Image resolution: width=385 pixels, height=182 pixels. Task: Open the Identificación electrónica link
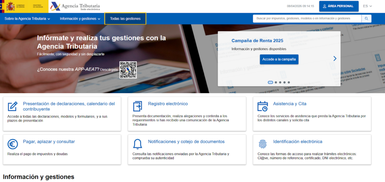[x=298, y=141]
